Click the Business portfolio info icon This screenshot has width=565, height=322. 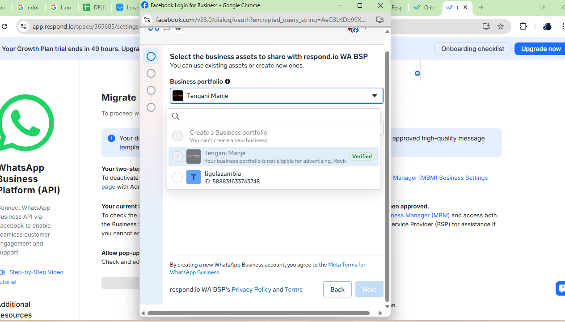228,81
